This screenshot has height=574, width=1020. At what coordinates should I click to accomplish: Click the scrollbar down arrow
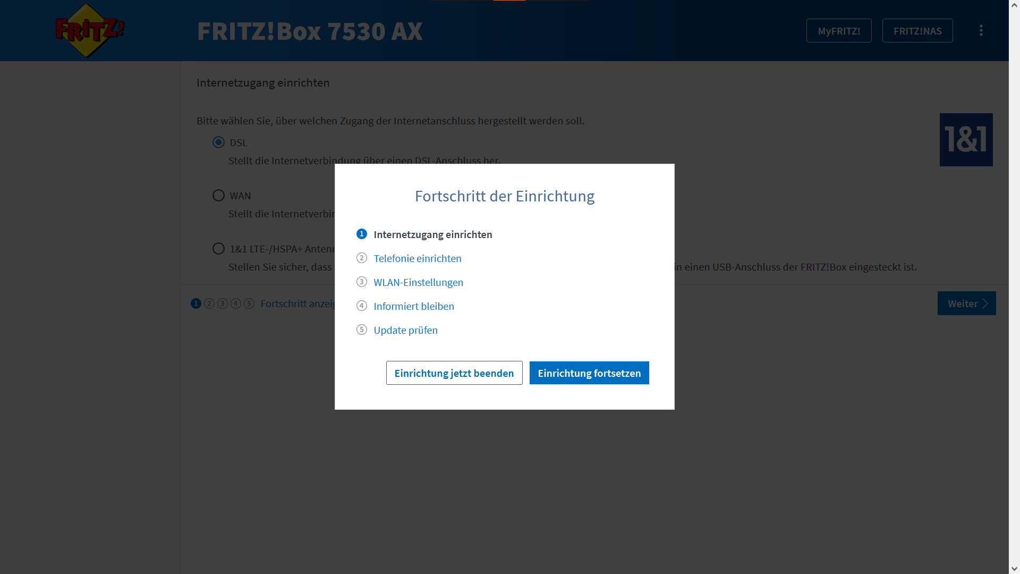coord(1015,569)
